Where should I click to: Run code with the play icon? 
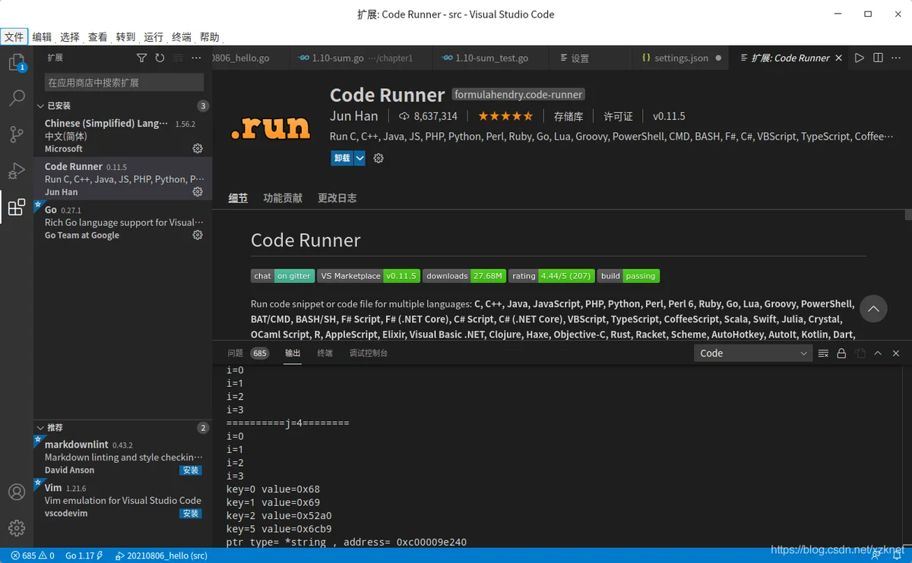coord(860,58)
